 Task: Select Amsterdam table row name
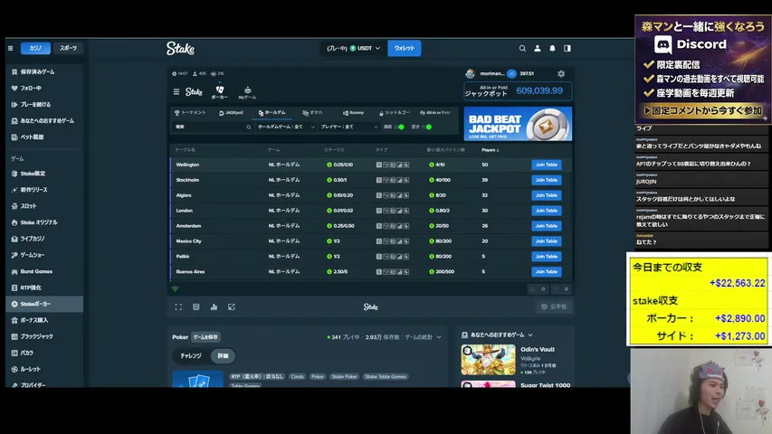(x=188, y=226)
